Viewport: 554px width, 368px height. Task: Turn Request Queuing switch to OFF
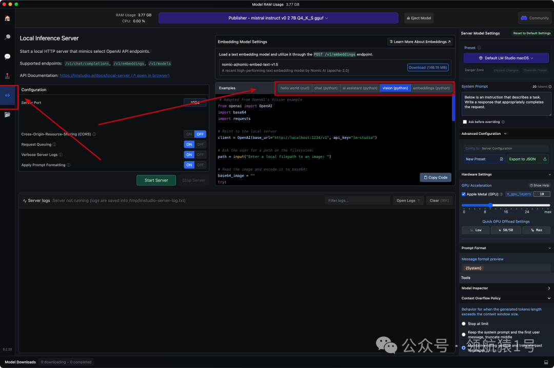click(x=201, y=145)
